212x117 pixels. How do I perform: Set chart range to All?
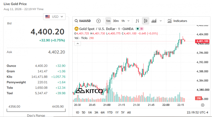point(129,112)
